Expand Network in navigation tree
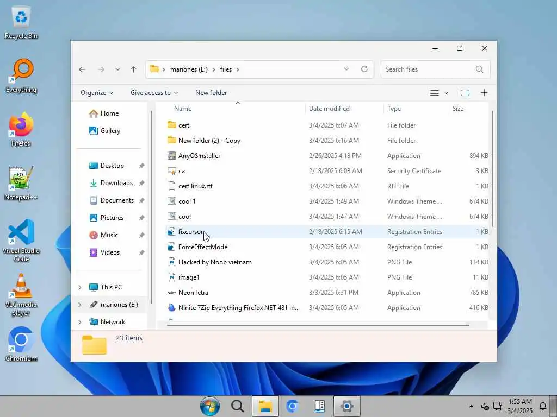Image resolution: width=557 pixels, height=417 pixels. click(80, 322)
